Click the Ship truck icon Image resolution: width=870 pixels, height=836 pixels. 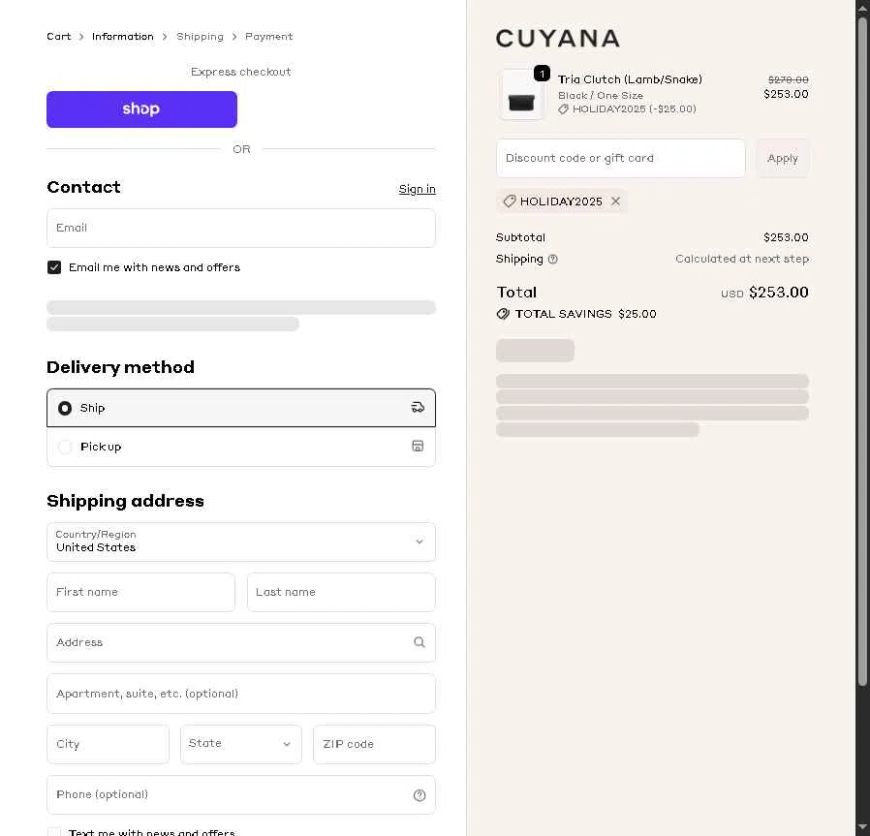(x=418, y=408)
